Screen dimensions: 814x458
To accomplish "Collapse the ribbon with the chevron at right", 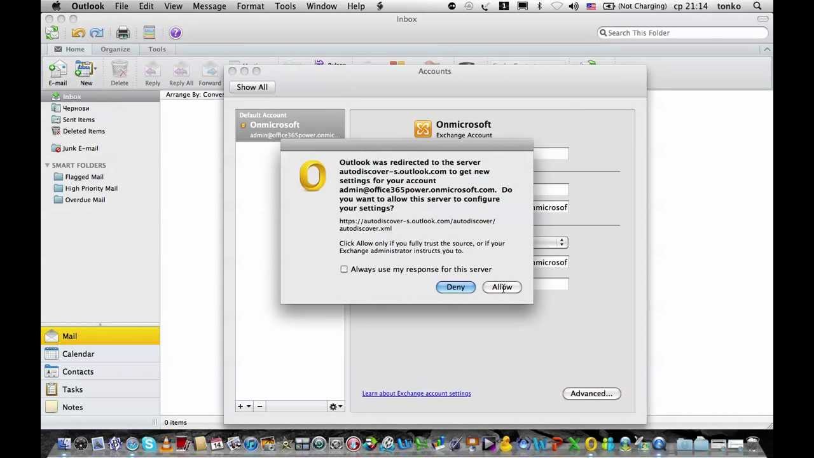I will tap(767, 49).
